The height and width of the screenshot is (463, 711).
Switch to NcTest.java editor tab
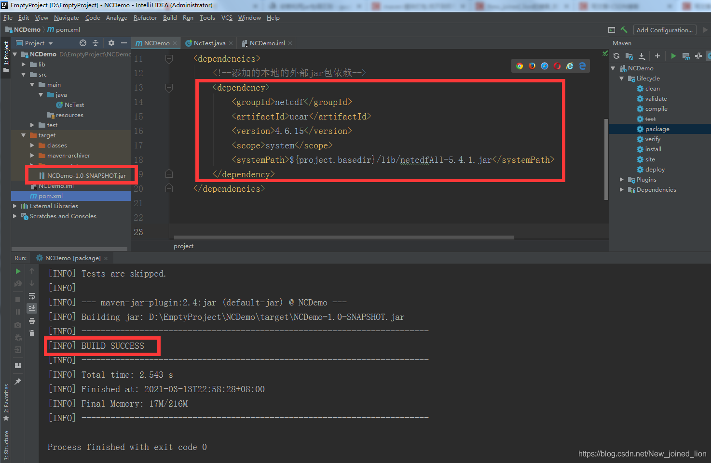click(x=209, y=43)
